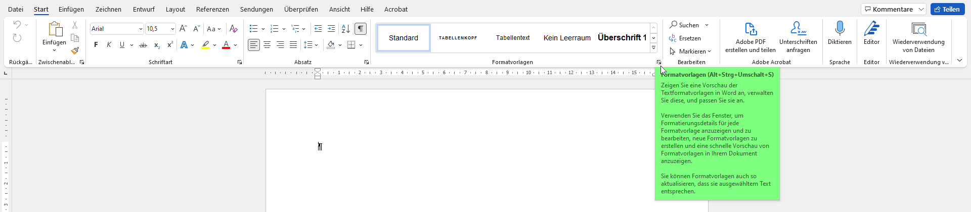Open the Editor pen icon
This screenshot has width=971, height=212.
tap(871, 33)
